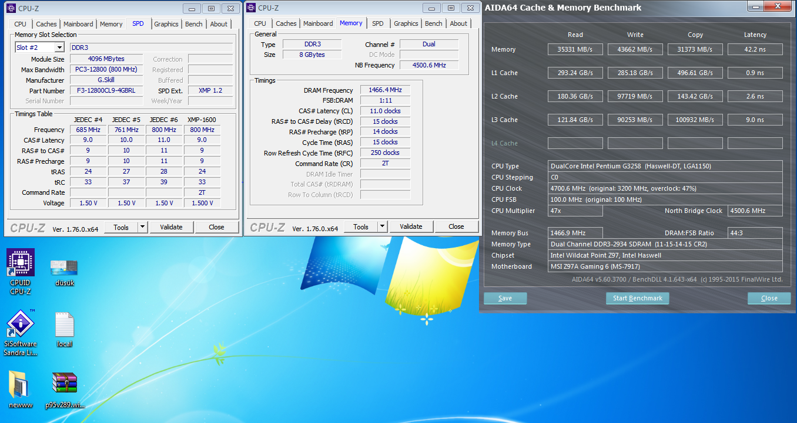Click the DRAM Frequency 1466.4 MHz value
This screenshot has height=423, width=797.
coord(385,90)
